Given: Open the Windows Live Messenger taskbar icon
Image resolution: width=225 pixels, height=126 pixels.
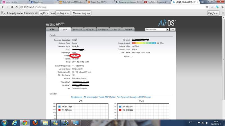Looking at the screenshot, I should pyautogui.click(x=55, y=123).
